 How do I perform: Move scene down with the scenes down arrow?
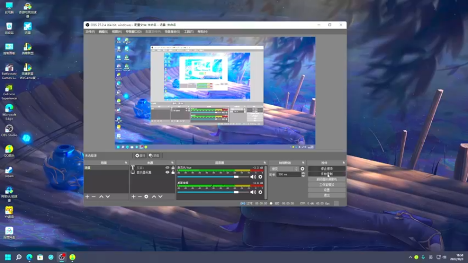pos(108,196)
